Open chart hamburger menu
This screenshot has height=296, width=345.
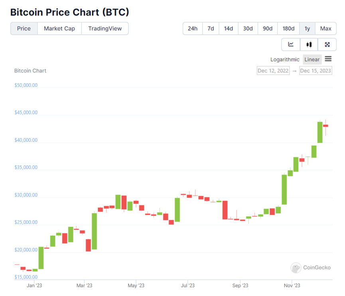[x=328, y=59]
